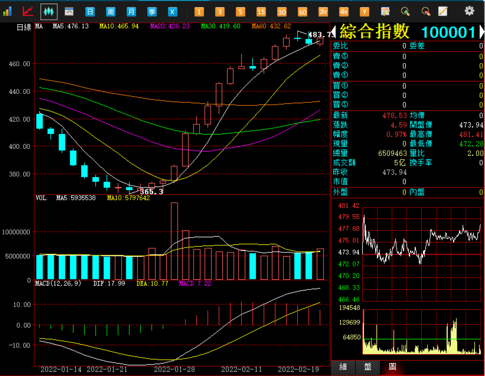Screen dimensions: 485x376
Task: Click the 2022-02-11 date label
Action: (241, 370)
